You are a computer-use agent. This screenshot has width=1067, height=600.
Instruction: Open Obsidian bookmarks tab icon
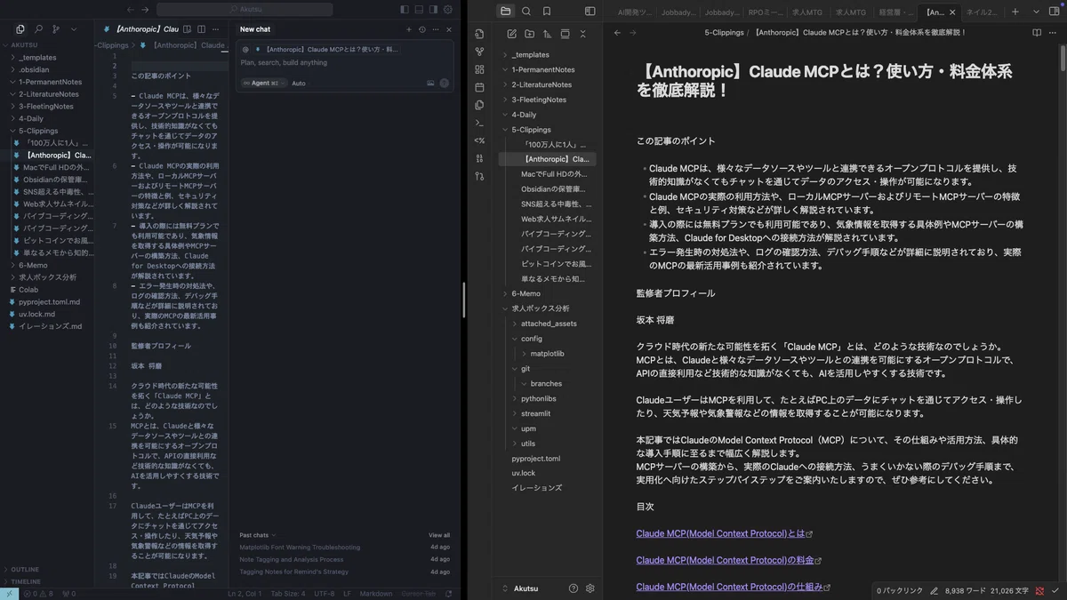(x=547, y=11)
